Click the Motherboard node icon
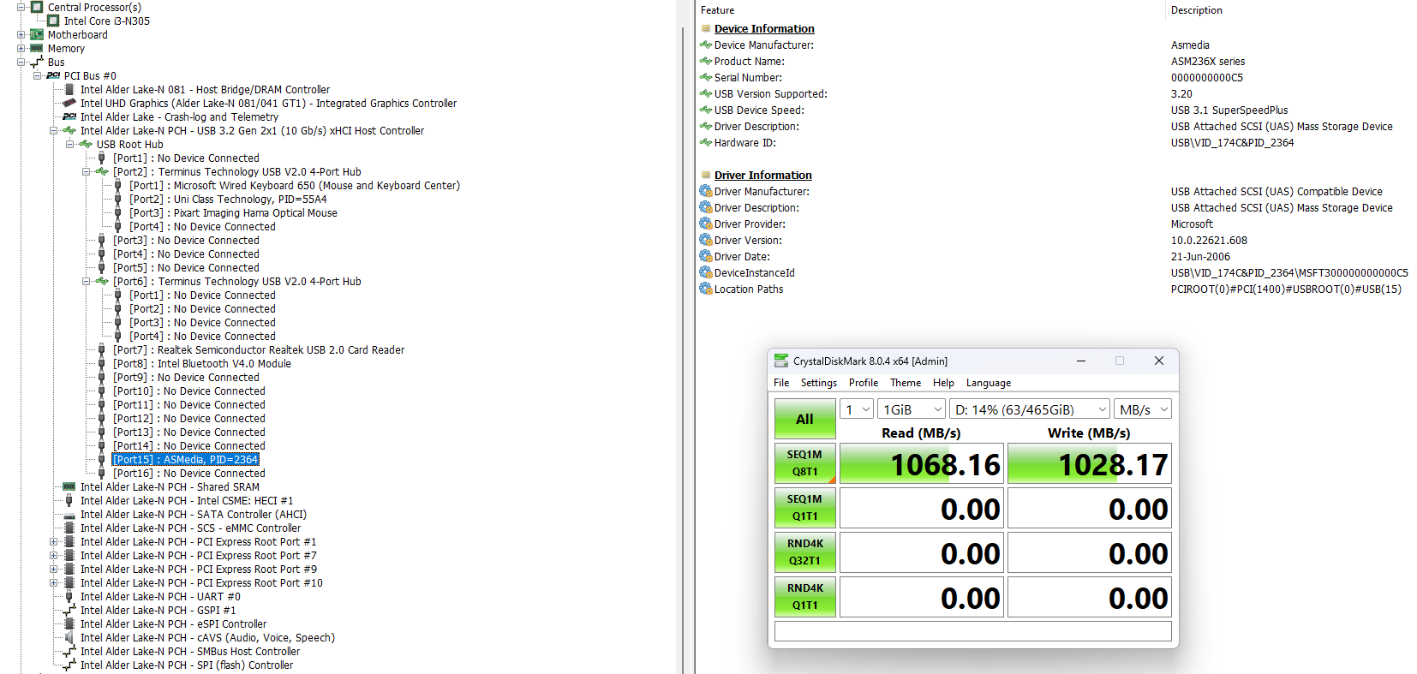The image size is (1417, 674). 37,34
